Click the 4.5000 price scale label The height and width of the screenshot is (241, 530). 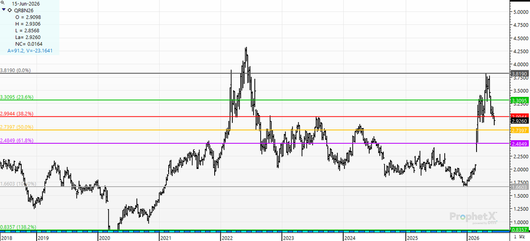click(521, 38)
